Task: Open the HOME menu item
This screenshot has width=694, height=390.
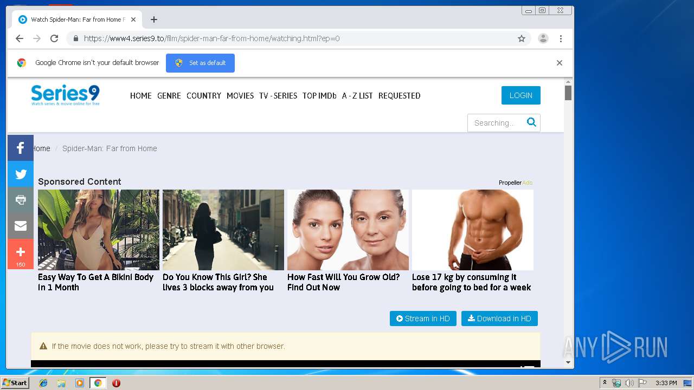Action: (141, 95)
